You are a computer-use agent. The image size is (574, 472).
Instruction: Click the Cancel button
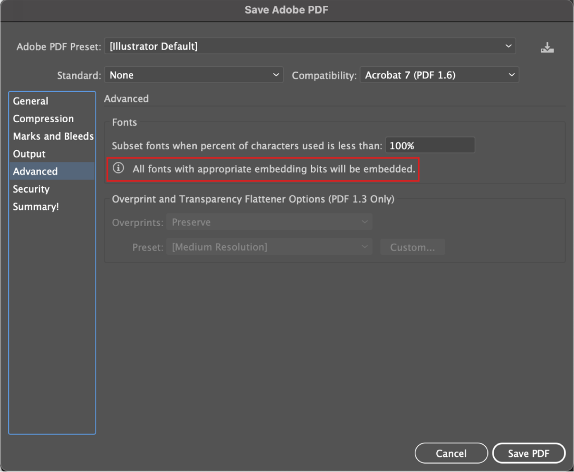tap(451, 453)
